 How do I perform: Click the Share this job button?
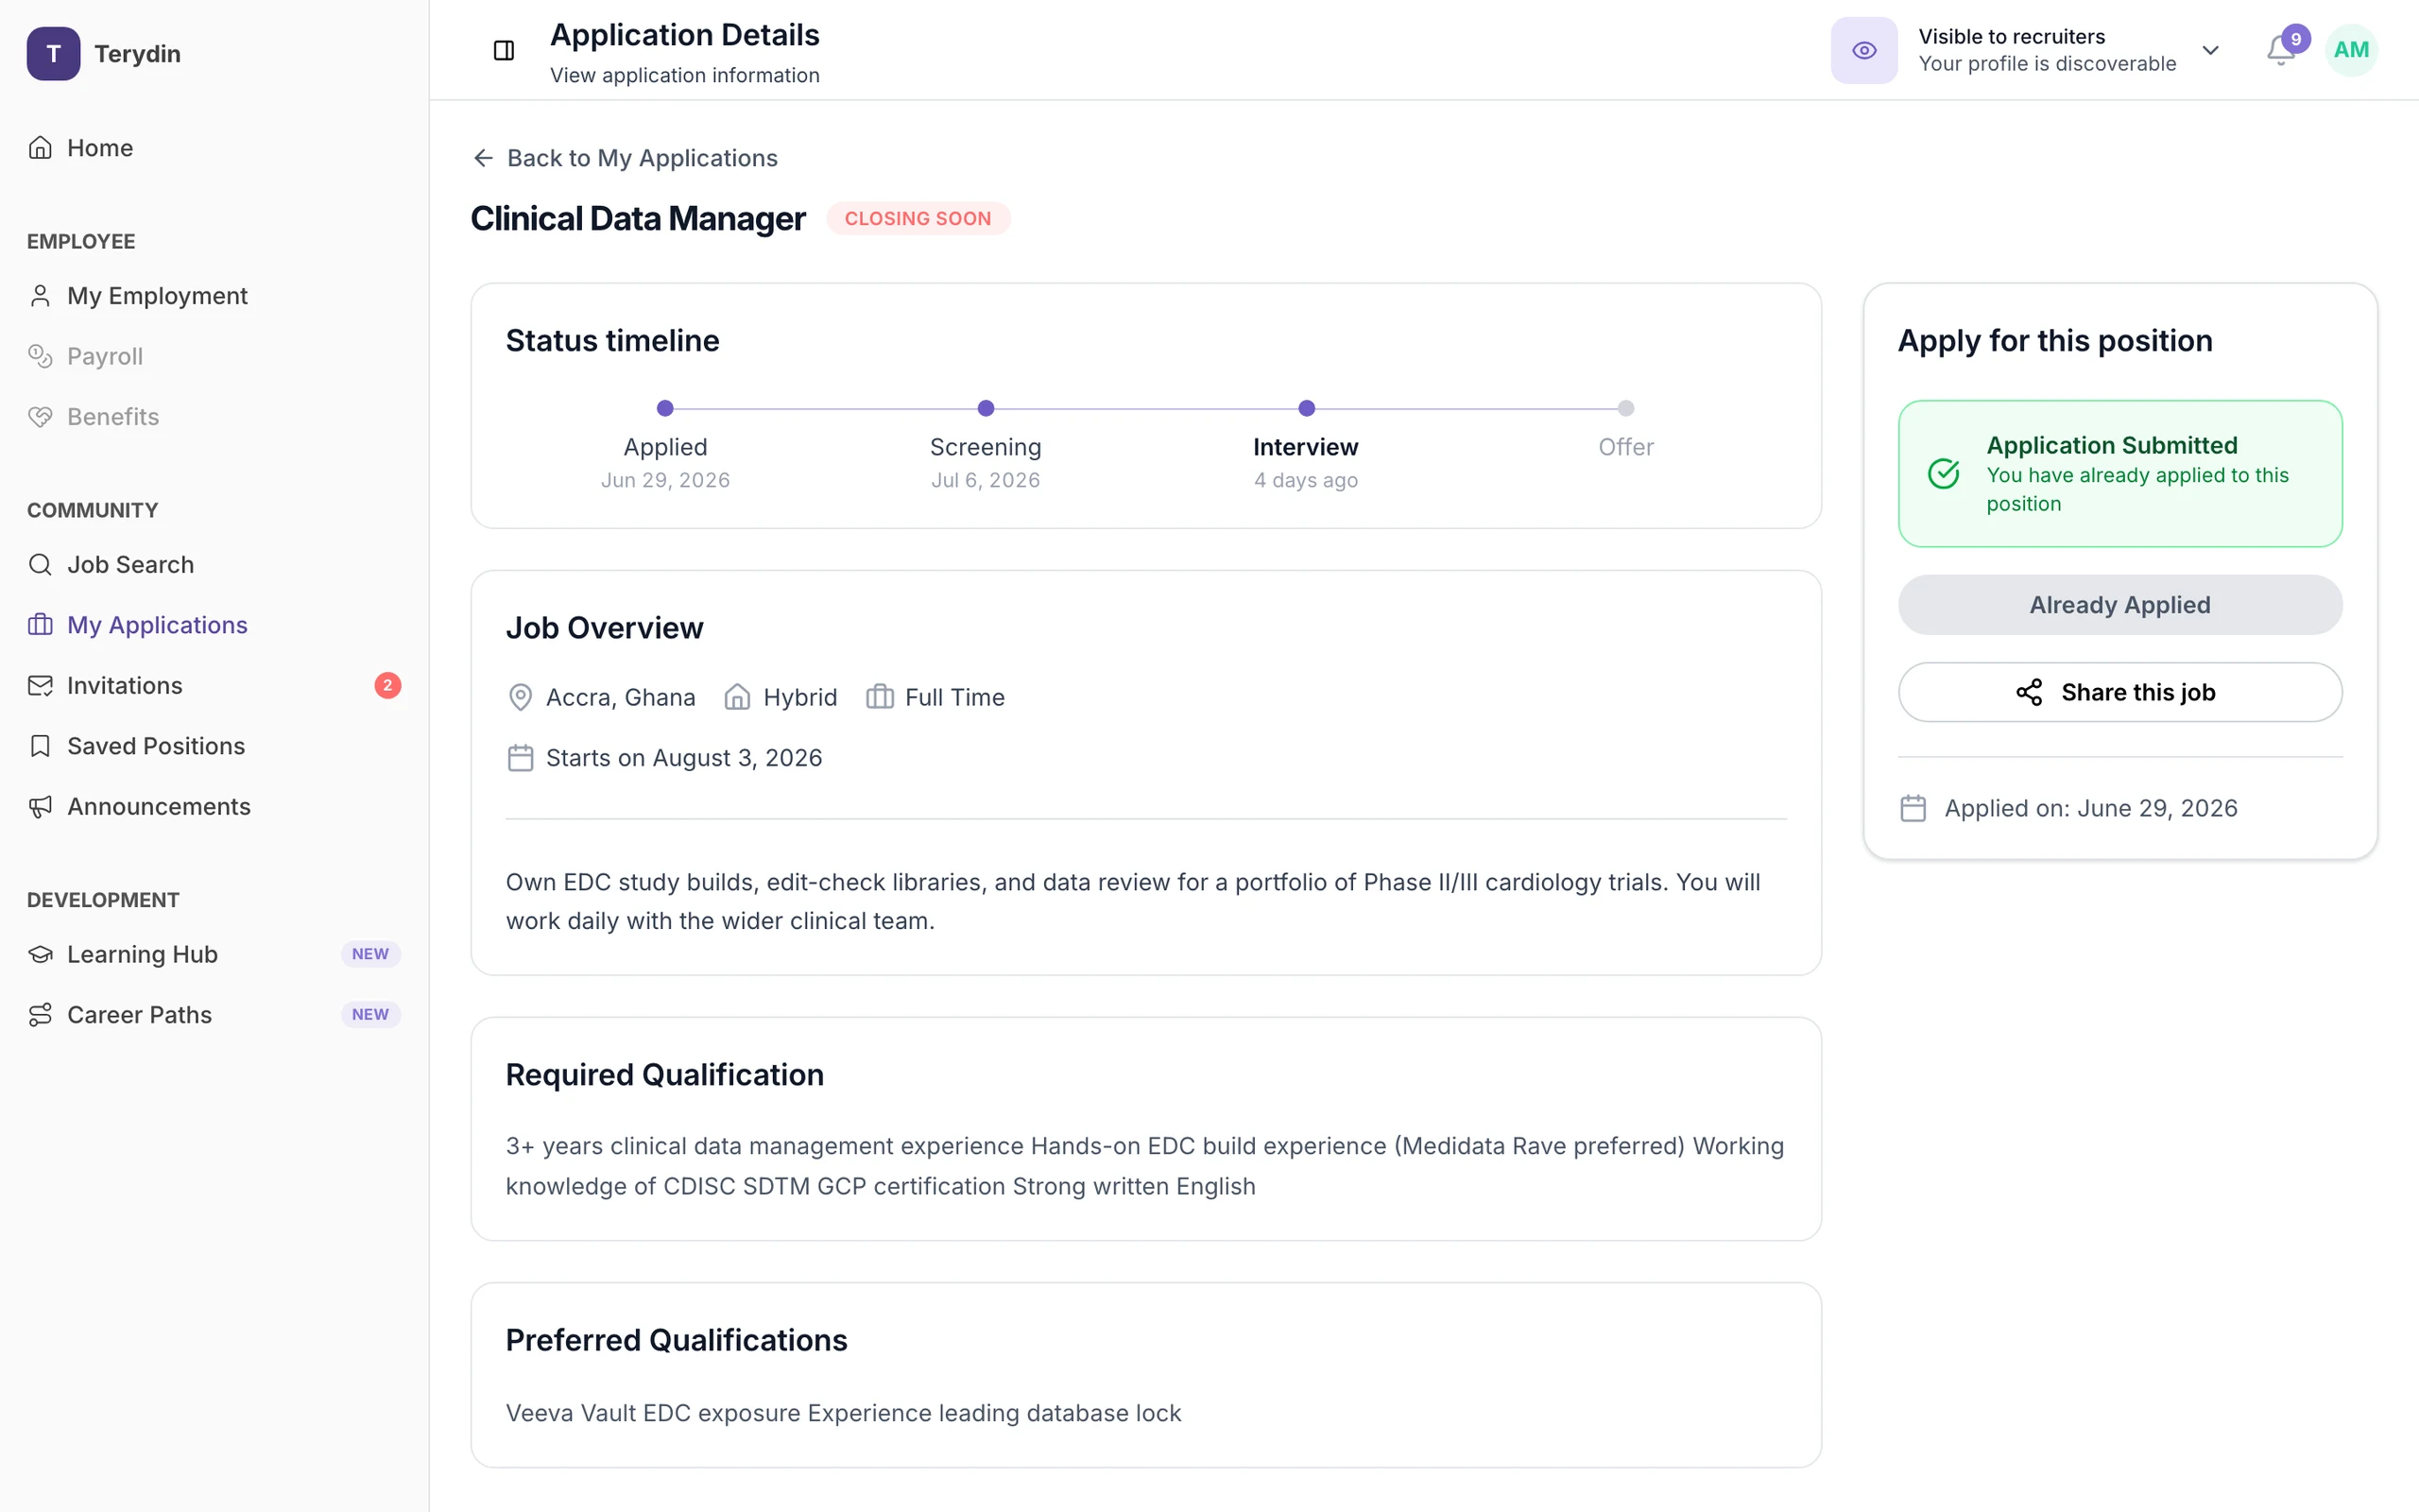pos(2119,692)
